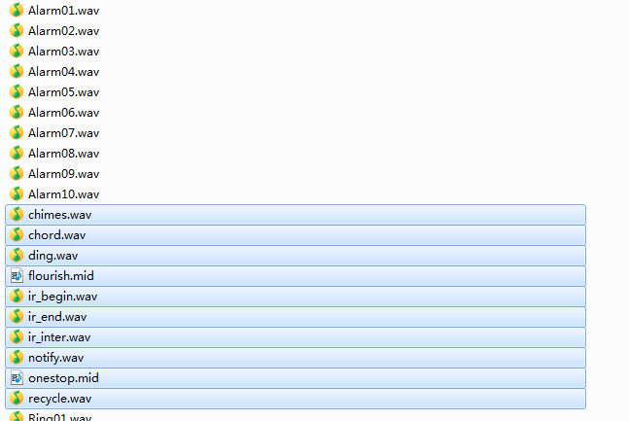Choose the Alarm09.wav entry
629x421 pixels.
coord(64,174)
